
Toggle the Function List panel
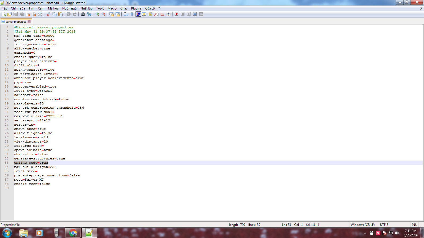(156, 14)
